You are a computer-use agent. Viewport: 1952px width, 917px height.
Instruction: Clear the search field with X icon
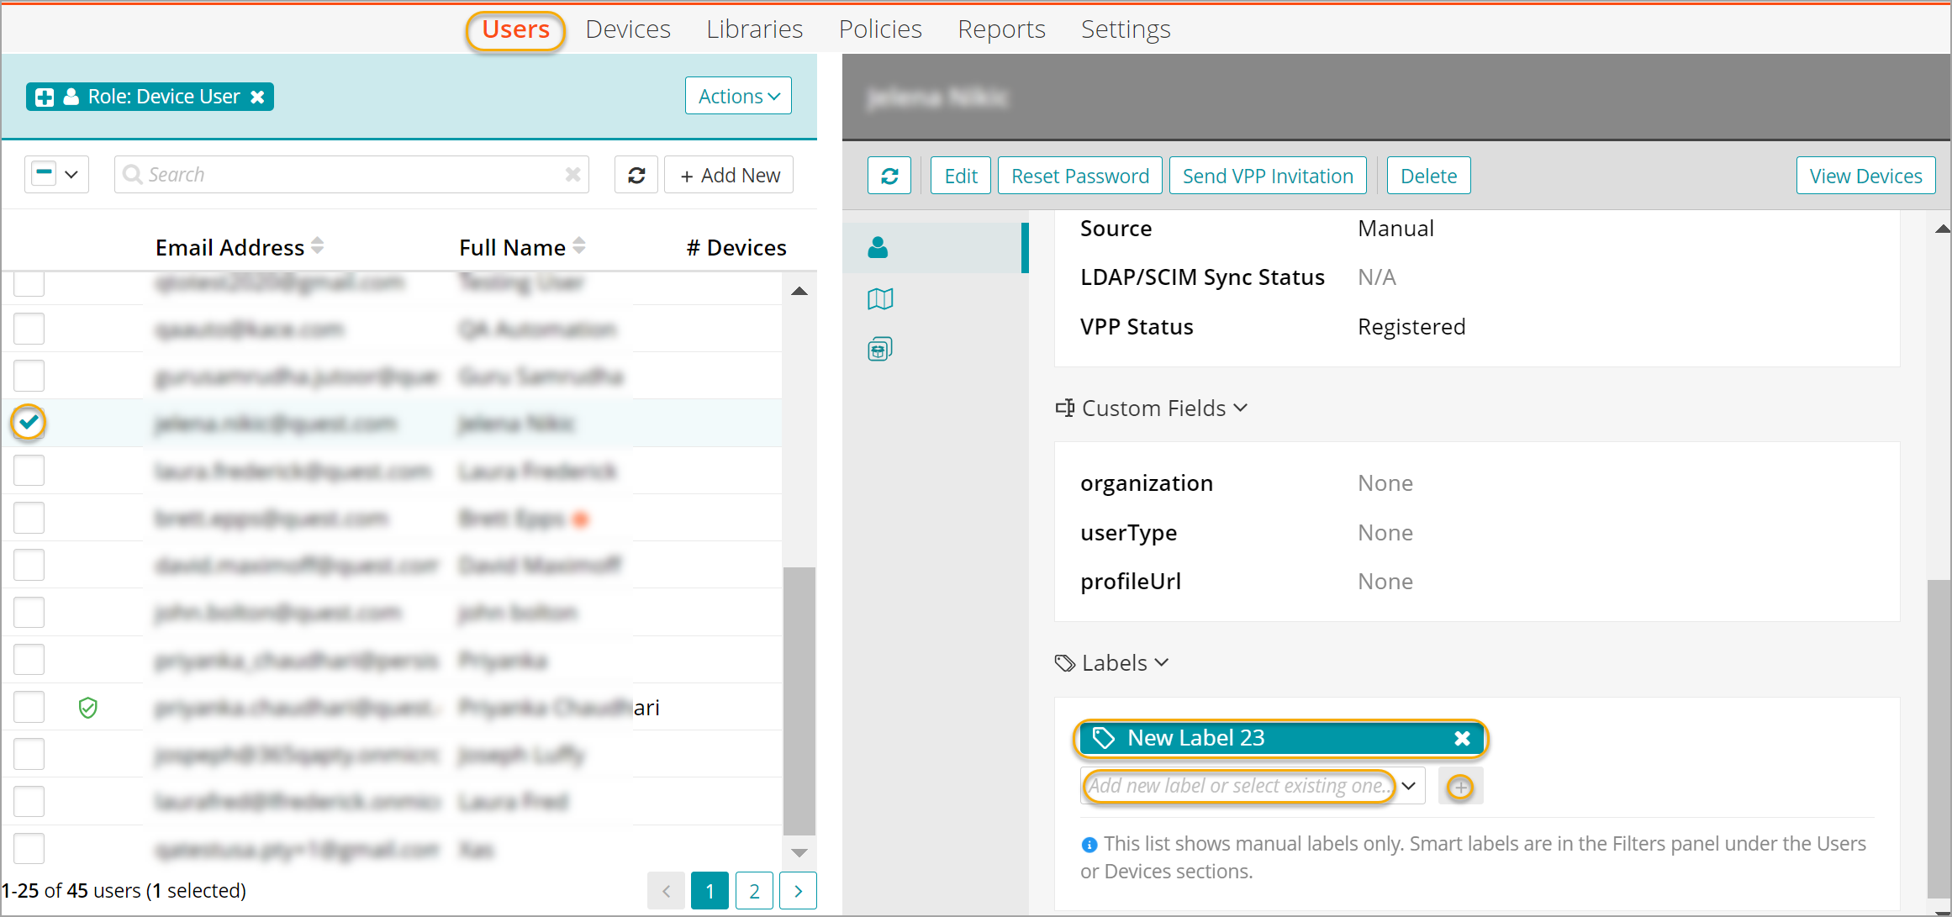(572, 174)
